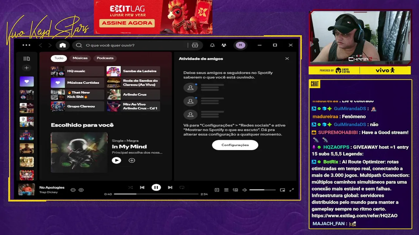This screenshot has width=419, height=235.
Task: Hide No Apologies with the minus icon
Action: [x=73, y=190]
